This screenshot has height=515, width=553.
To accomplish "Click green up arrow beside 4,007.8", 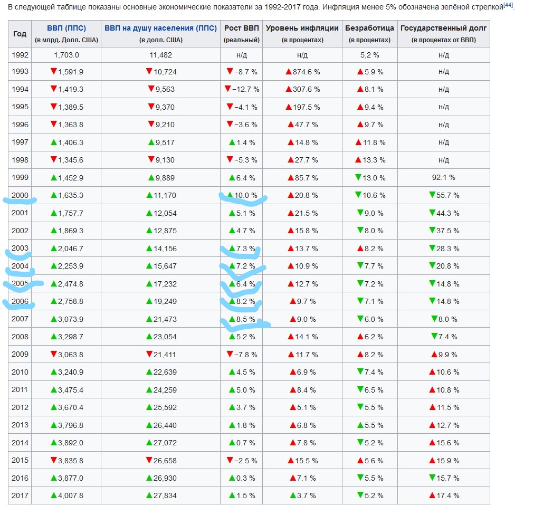I will tap(53, 495).
